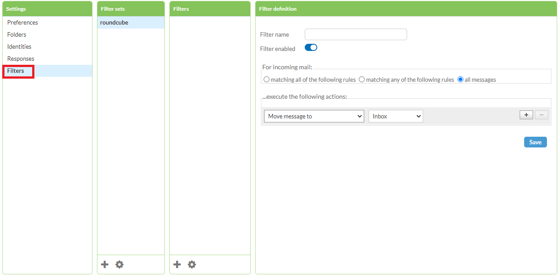Add another action row with plus button

click(526, 115)
